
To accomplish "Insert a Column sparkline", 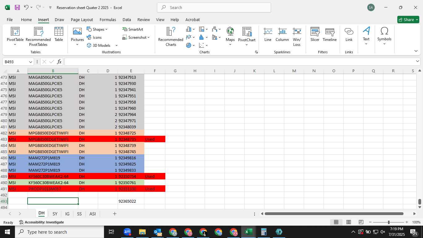I will [x=282, y=34].
